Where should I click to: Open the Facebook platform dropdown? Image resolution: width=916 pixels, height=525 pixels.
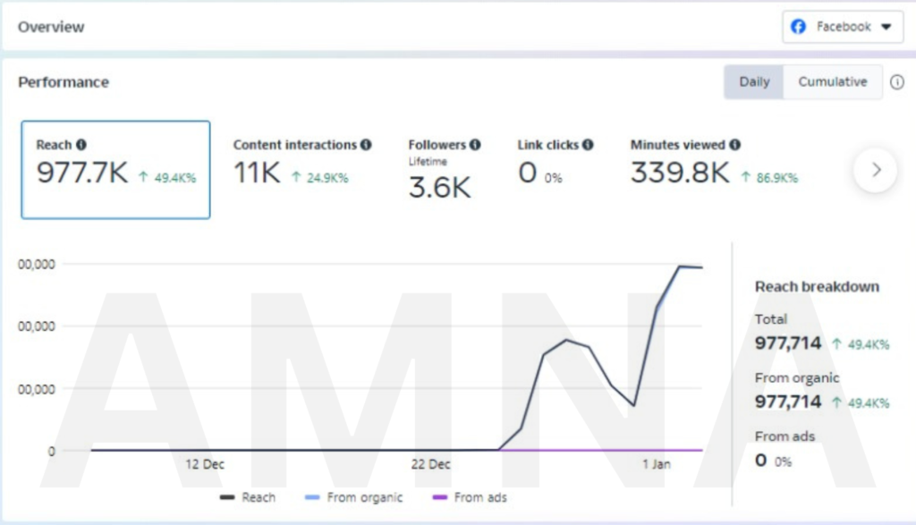(x=842, y=27)
